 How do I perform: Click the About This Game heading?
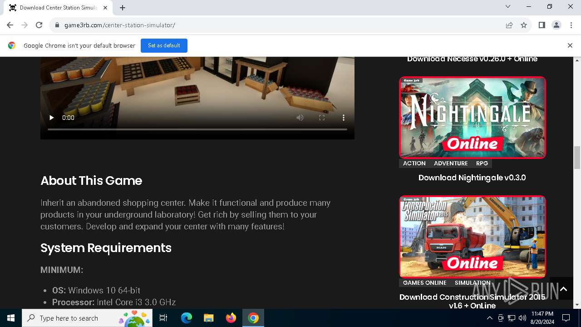[x=91, y=181]
